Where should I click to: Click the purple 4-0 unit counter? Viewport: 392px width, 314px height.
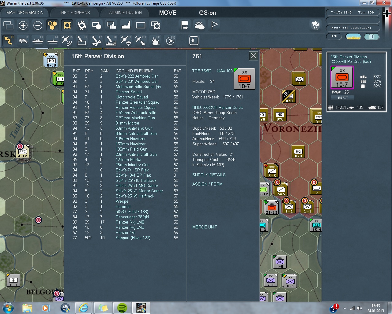click(x=280, y=262)
